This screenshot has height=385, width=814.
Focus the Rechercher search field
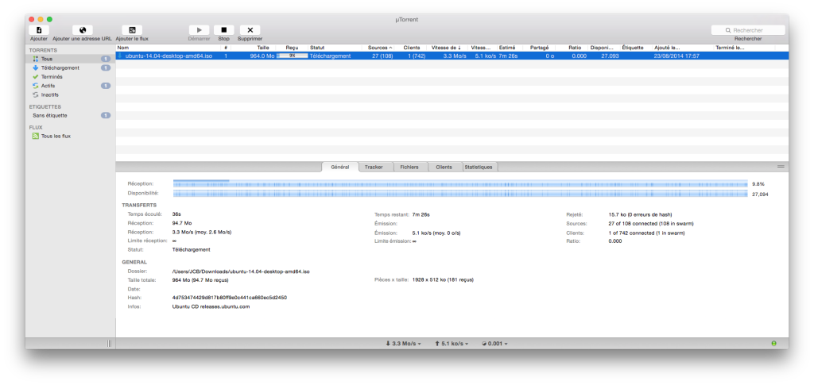pos(748,30)
